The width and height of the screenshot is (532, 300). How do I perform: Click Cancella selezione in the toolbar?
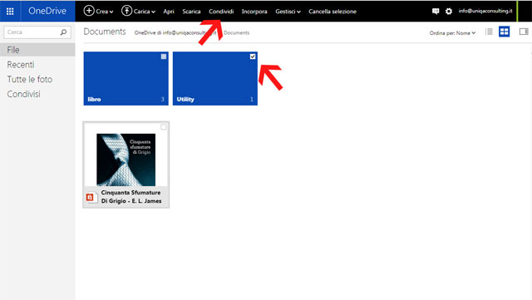(332, 12)
